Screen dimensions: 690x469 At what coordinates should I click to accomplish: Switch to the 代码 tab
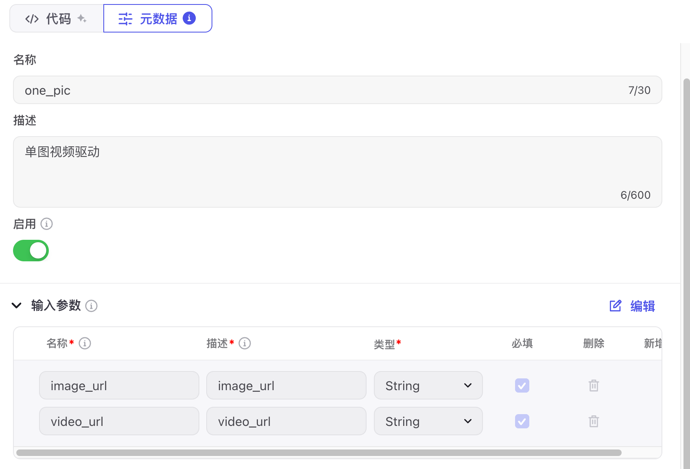click(x=57, y=19)
